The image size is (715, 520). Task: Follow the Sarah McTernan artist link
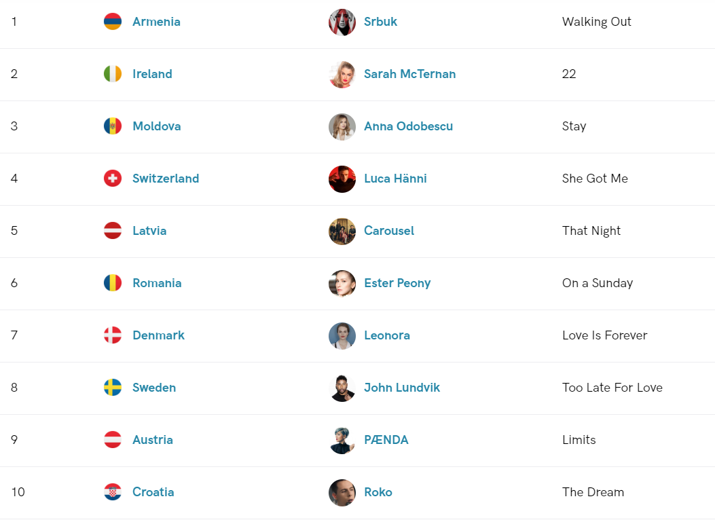tap(409, 74)
